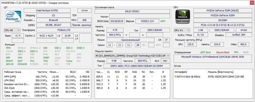Select the LFM (Min) operating point row

pyautogui.click(x=47, y=80)
